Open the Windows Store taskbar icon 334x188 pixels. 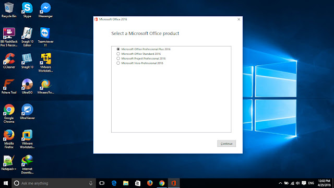point(138,183)
